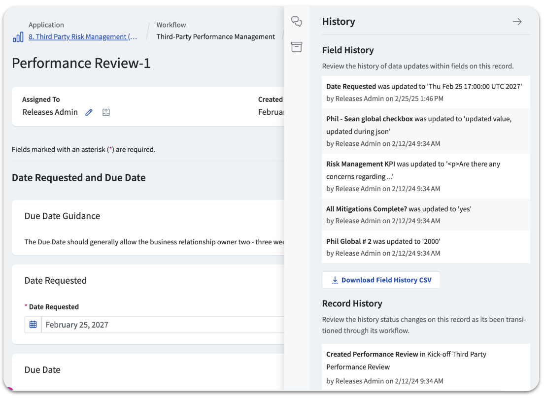Select the Phil Global # 2 entry

(x=426, y=247)
